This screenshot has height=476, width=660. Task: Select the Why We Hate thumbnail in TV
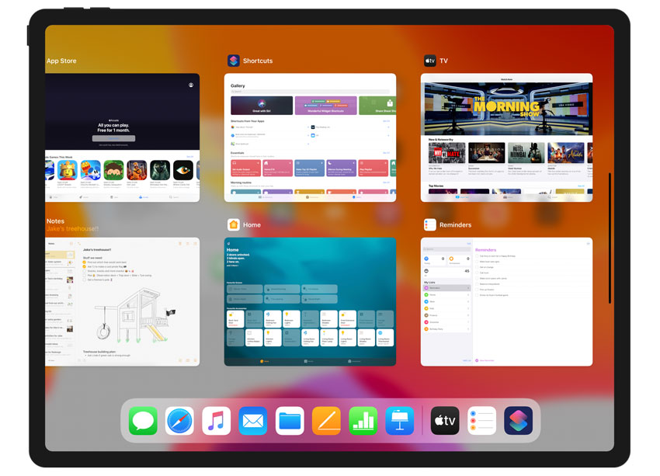click(446, 153)
